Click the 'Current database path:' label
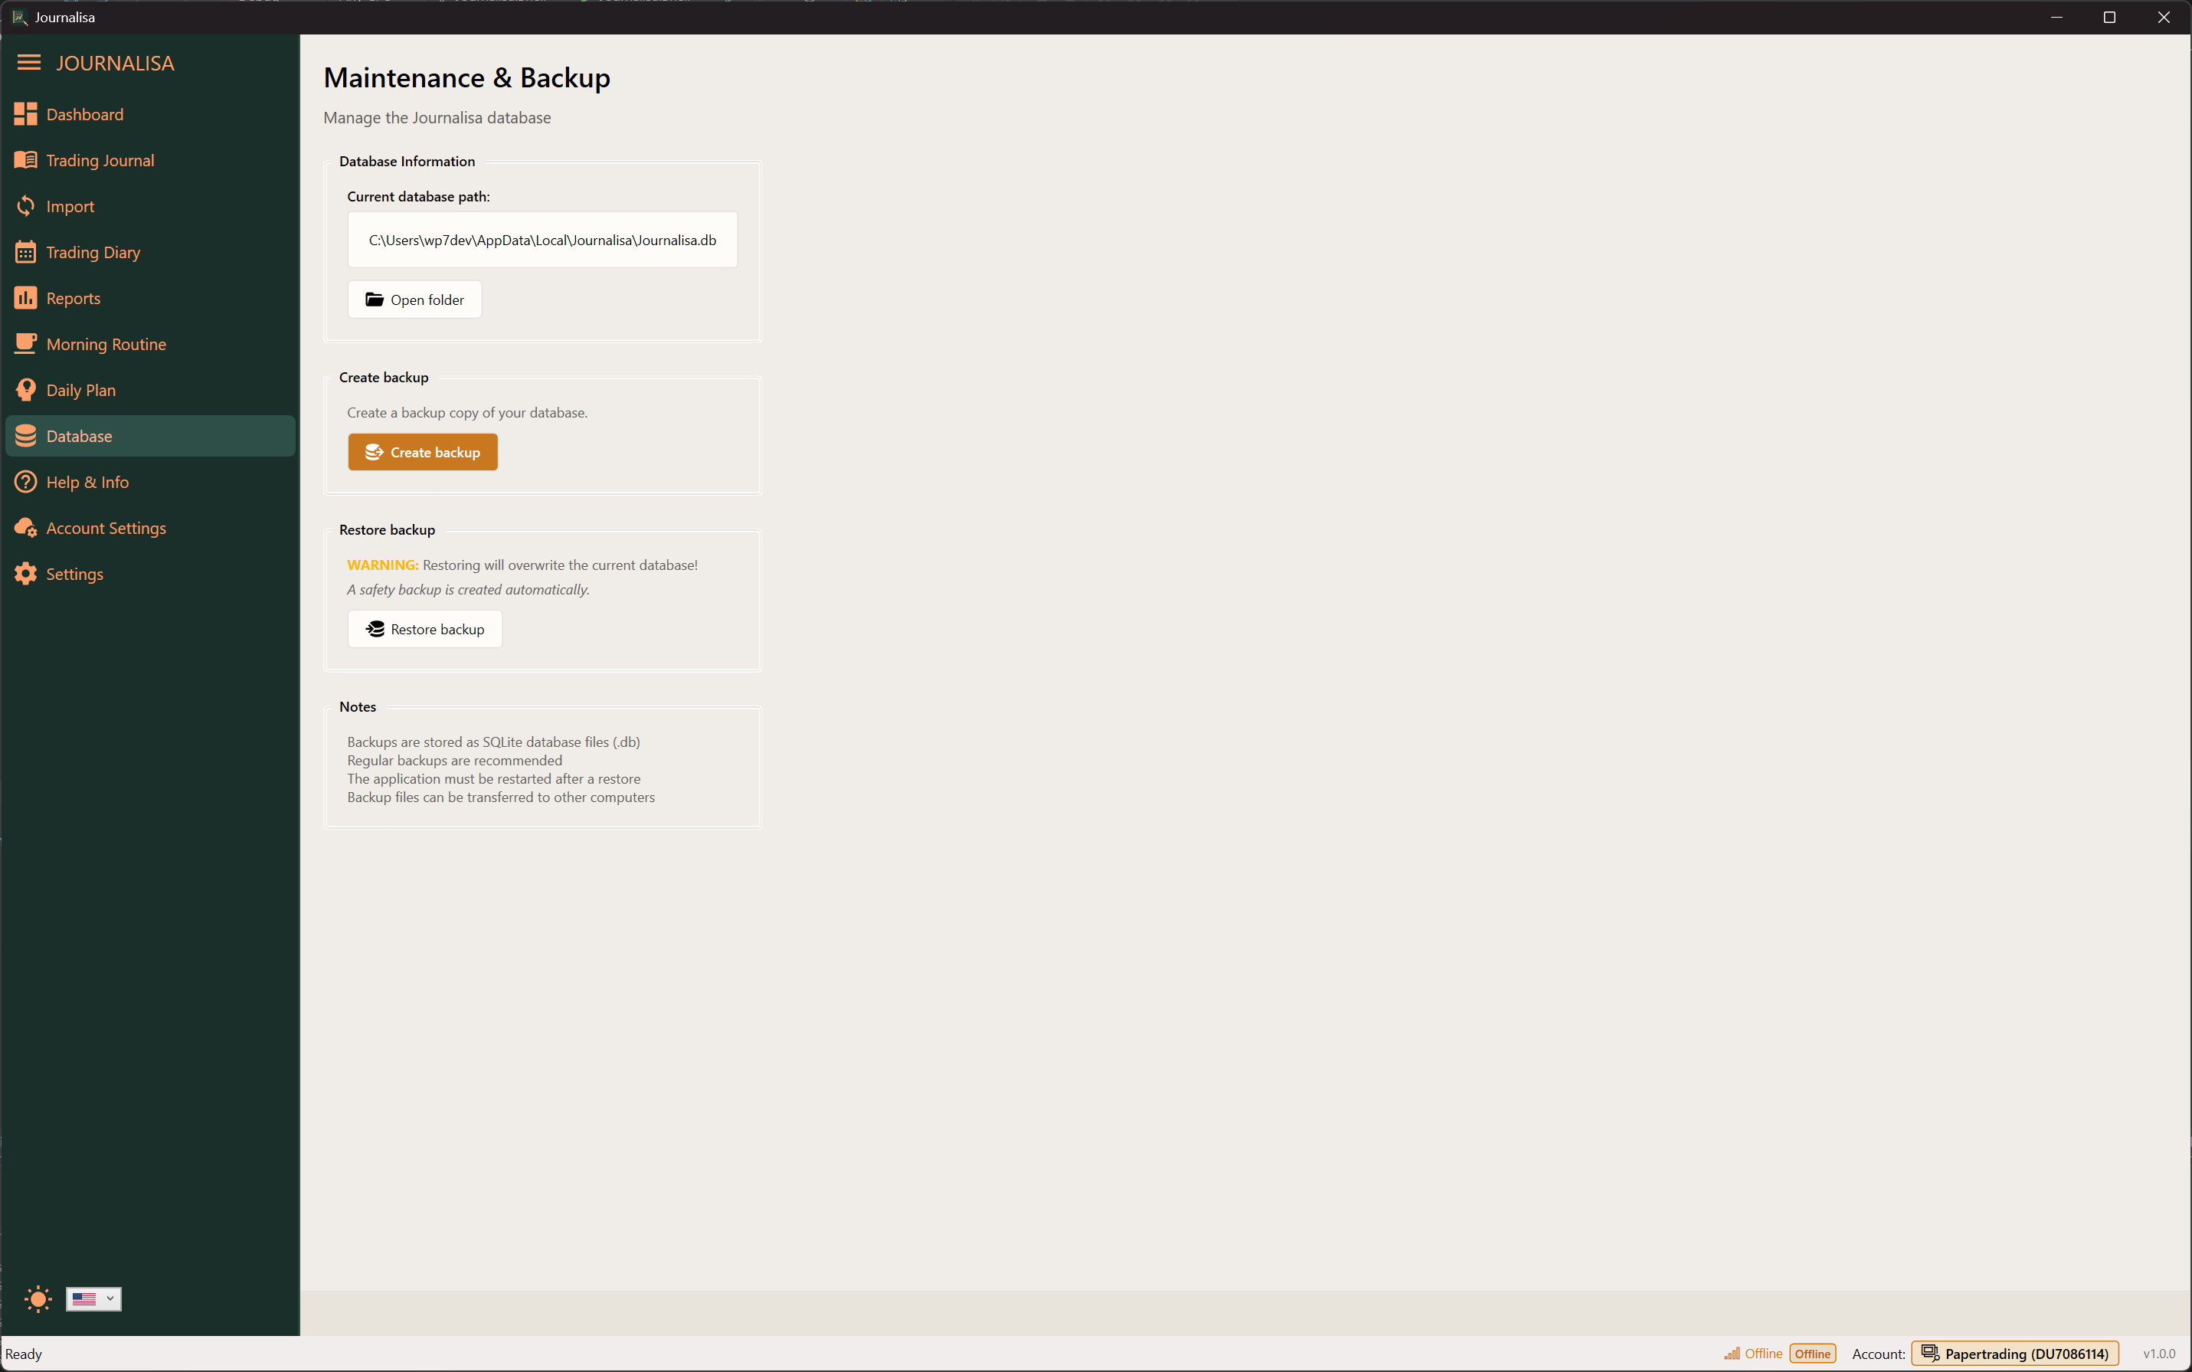The height and width of the screenshot is (1372, 2192). (418, 196)
